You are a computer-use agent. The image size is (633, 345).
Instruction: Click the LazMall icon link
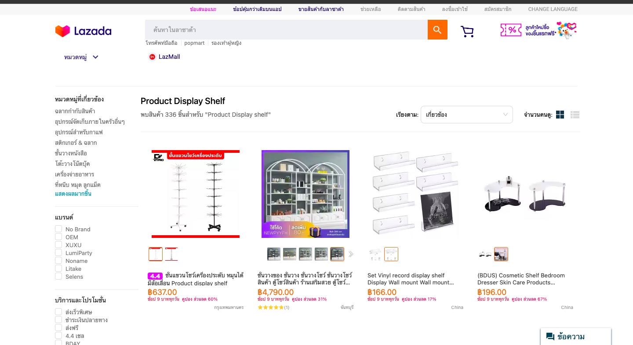(164, 57)
